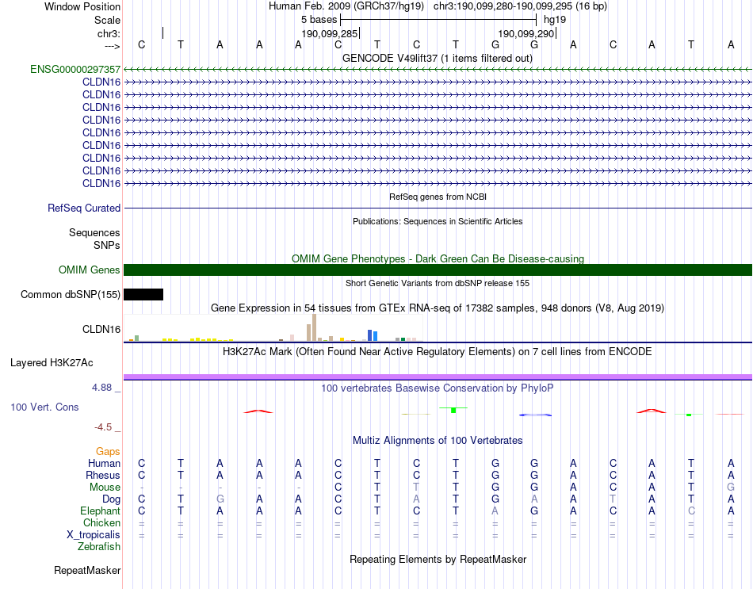The width and height of the screenshot is (753, 589).
Task: Open the OMIM Gene Phenotypes track title
Action: pyautogui.click(x=438, y=258)
